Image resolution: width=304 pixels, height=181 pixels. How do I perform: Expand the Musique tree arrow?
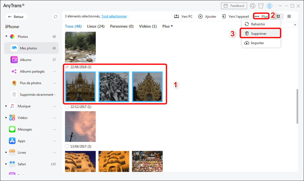coord(6,106)
